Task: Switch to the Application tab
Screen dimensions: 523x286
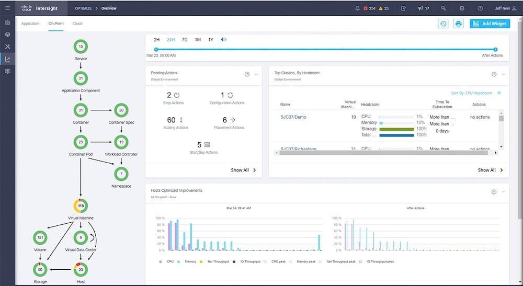Action: point(30,24)
